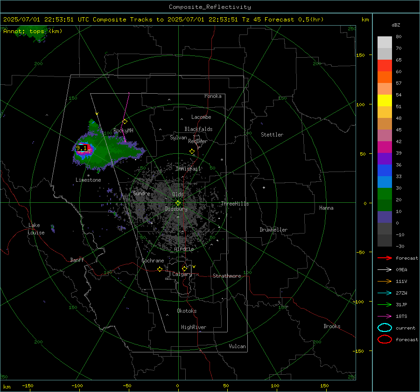Select the light gray 70-80 dBZ swatch
The height and width of the screenshot is (392, 420).
(385, 42)
